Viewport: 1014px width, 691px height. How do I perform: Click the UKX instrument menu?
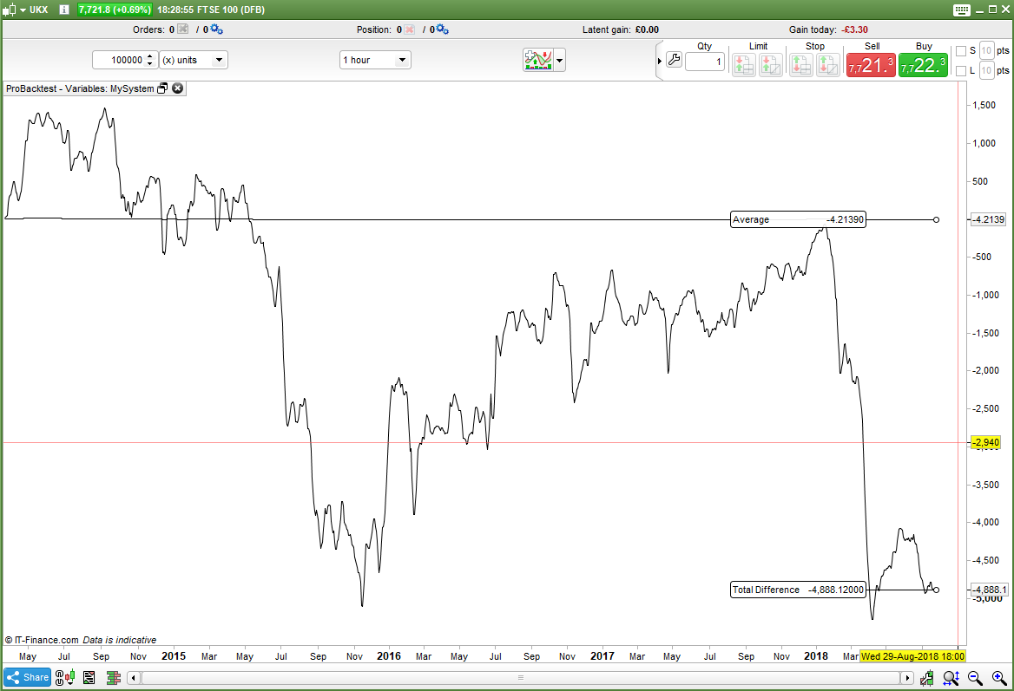coord(30,10)
